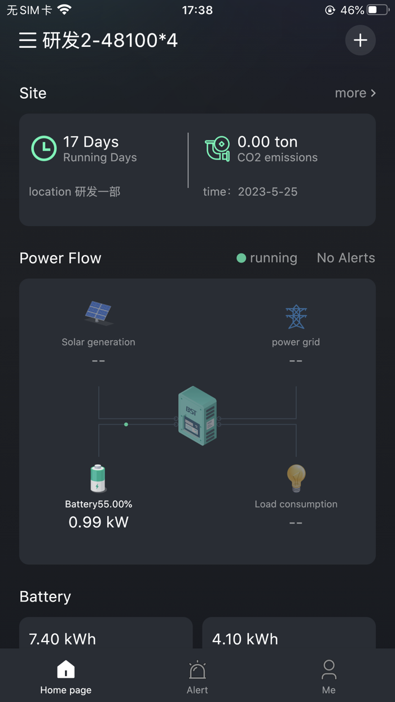This screenshot has width=395, height=702.
Task: Tap the site title 研发2-48100*4
Action: click(107, 40)
